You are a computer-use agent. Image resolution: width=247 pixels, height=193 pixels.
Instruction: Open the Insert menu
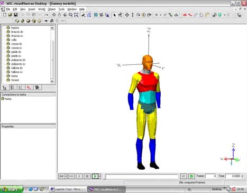pyautogui.click(x=32, y=9)
